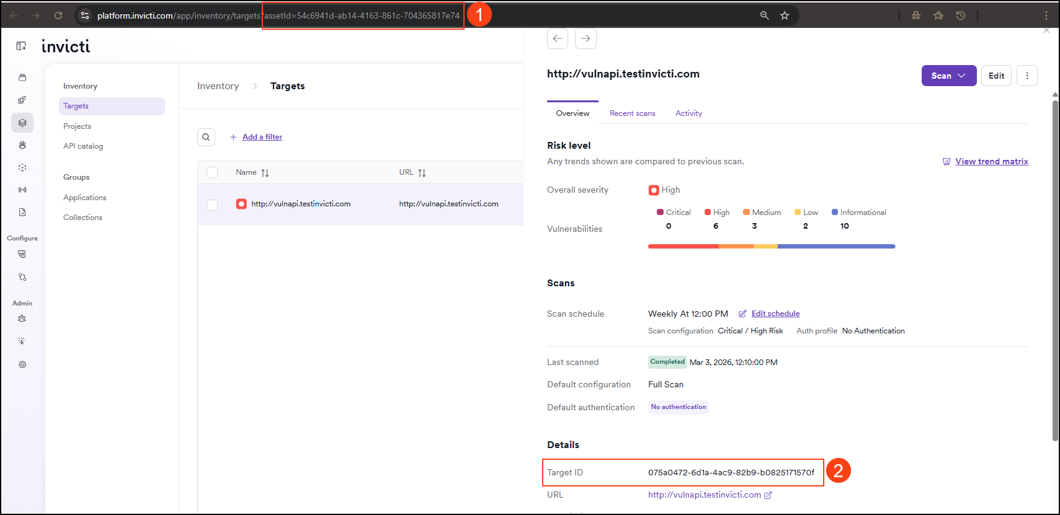Click the target name in the table row
The image size is (1060, 515).
[301, 204]
